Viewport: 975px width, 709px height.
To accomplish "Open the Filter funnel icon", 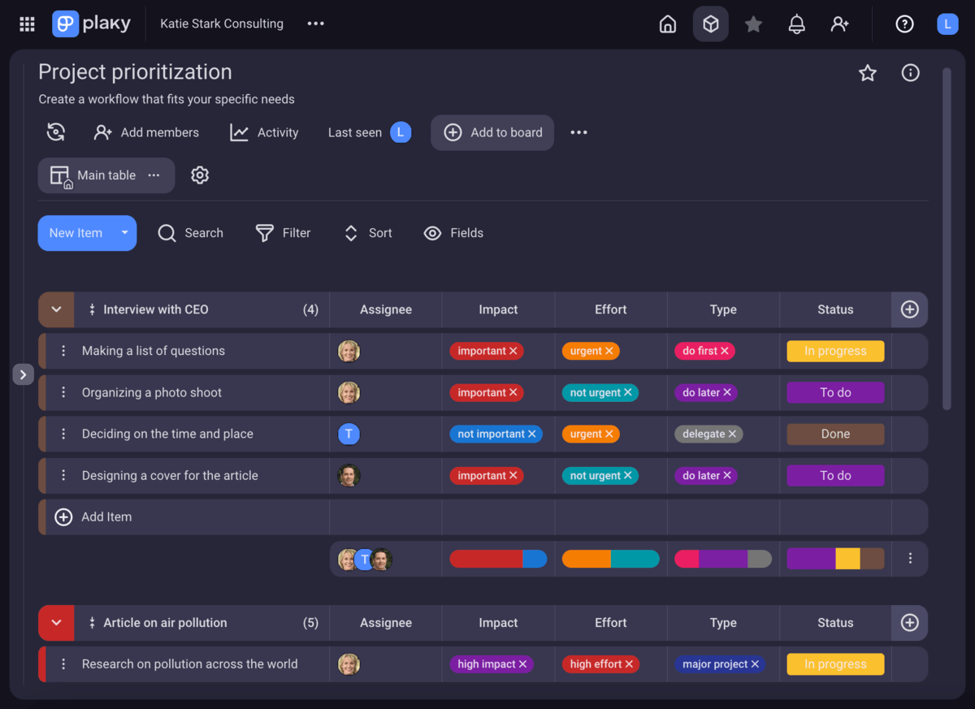I will click(265, 233).
